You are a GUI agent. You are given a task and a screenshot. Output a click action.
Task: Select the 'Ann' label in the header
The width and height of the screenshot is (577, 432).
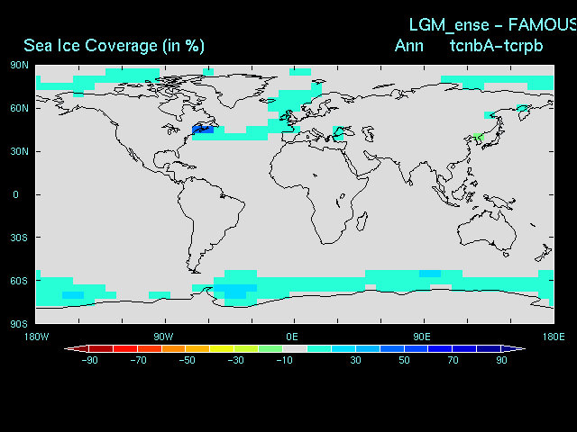click(x=409, y=45)
